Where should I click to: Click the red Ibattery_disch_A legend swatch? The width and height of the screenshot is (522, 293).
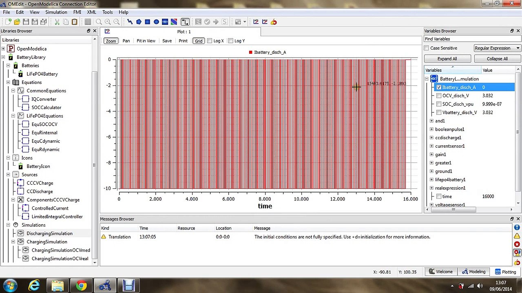[x=250, y=52]
